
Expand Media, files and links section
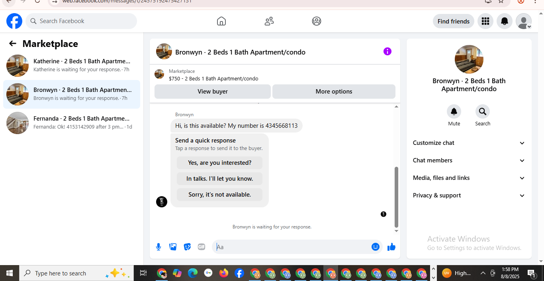(x=469, y=178)
